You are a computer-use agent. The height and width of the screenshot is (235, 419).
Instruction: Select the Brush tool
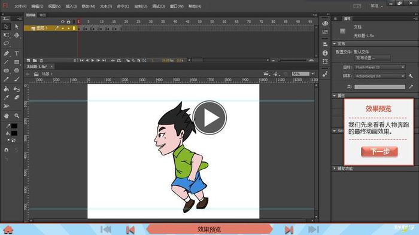(17, 79)
